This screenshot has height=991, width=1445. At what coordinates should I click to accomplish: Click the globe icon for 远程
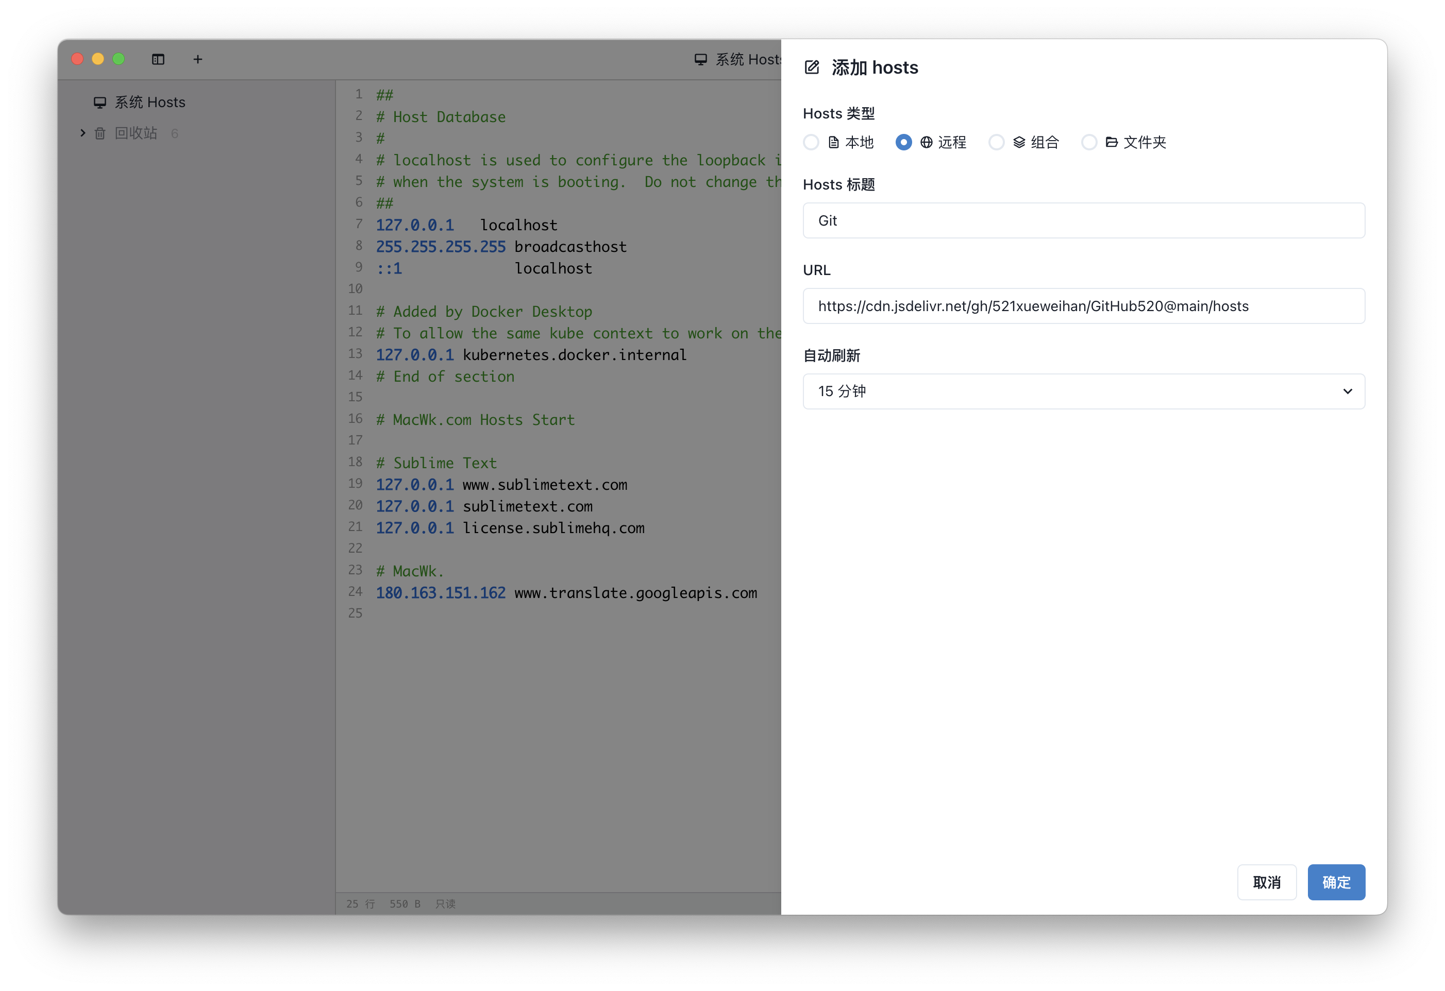point(927,142)
